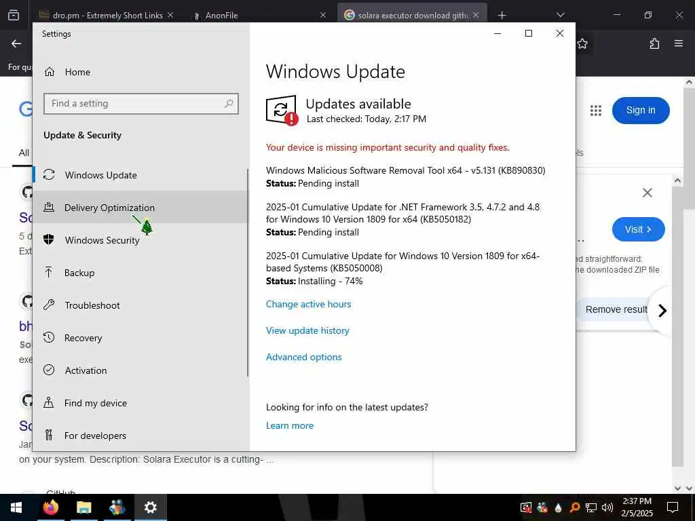Click the browser back arrow

16,43
